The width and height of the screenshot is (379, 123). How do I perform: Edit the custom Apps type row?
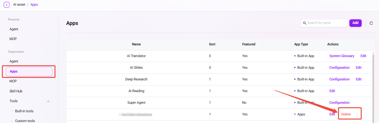point(332,114)
